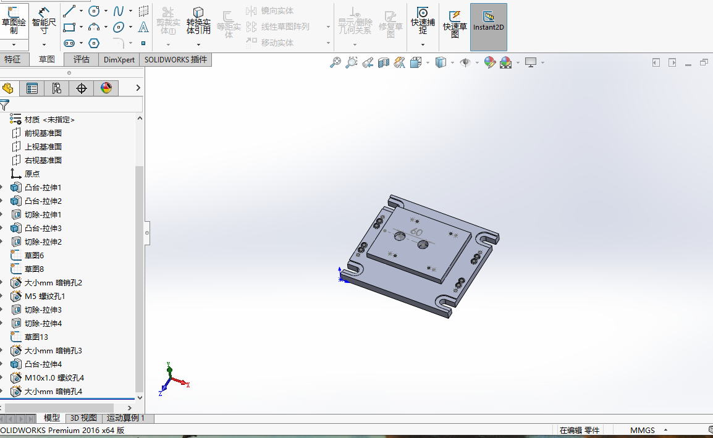The height and width of the screenshot is (438, 713).
Task: Open Line tool dropdown arrow
Action: [81, 11]
